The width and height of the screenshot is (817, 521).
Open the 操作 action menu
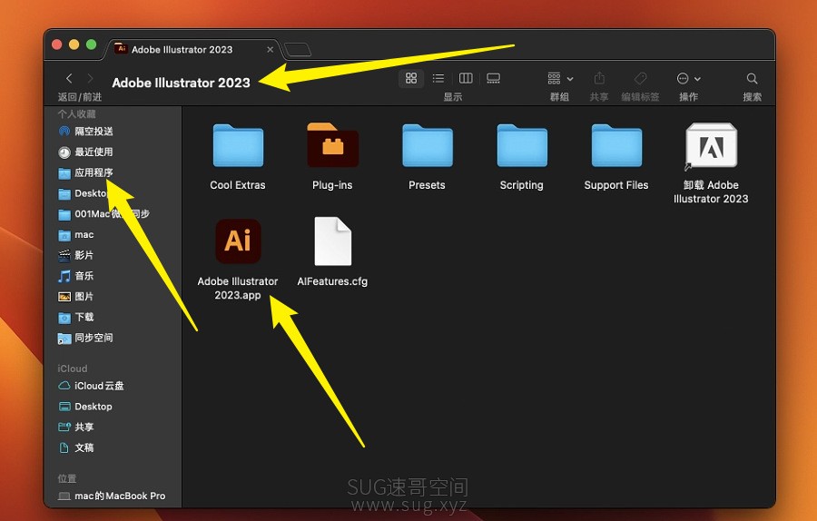[688, 78]
